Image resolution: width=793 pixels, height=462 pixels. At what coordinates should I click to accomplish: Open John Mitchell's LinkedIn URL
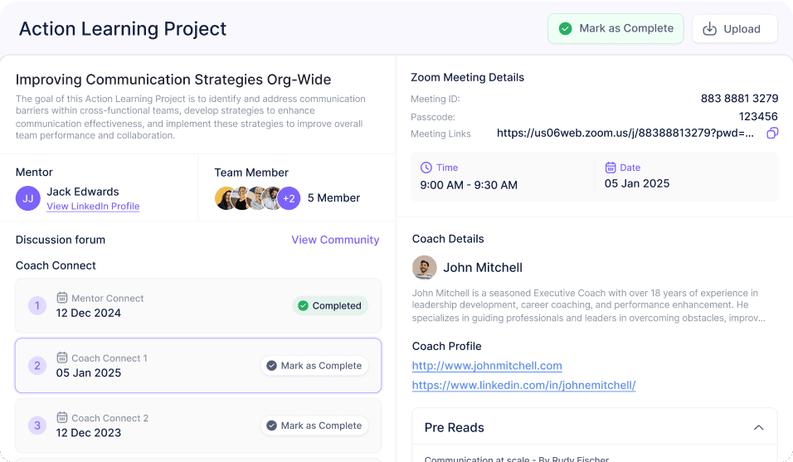(x=524, y=385)
